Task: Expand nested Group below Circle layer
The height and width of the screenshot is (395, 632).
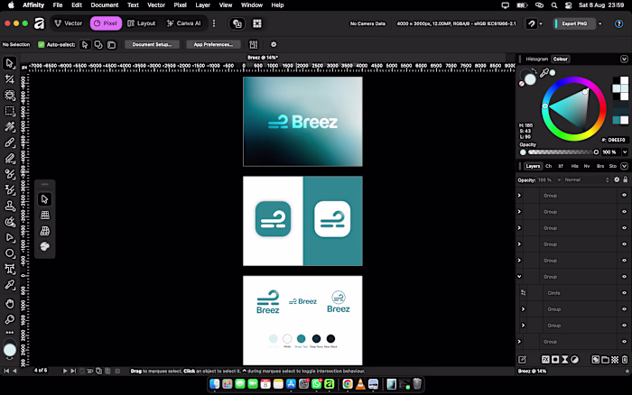Action: click(523, 309)
